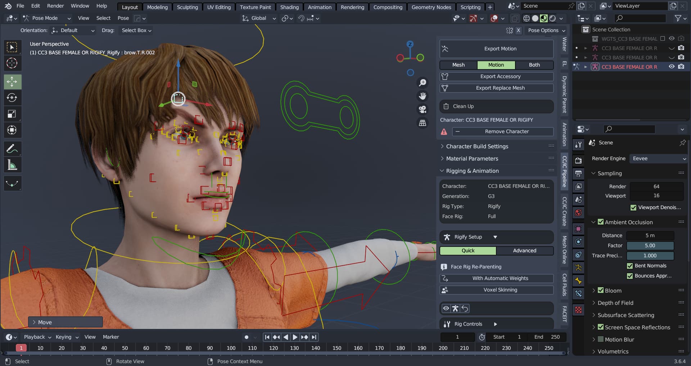Toggle Bounces Approximation checkbox
Image resolution: width=691 pixels, height=366 pixels.
click(630, 276)
